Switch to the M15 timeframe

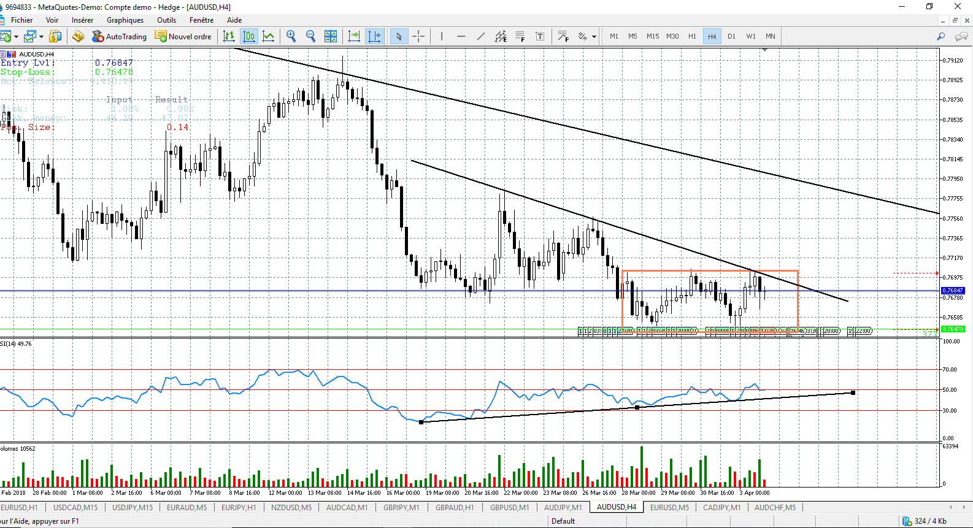pyautogui.click(x=653, y=37)
